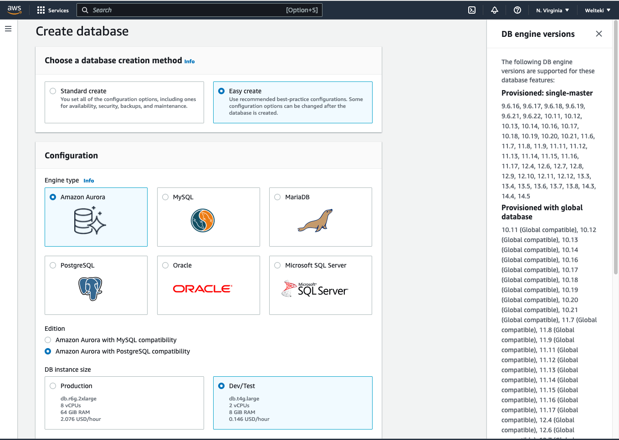Close the DB engine versions panel
Image resolution: width=619 pixels, height=440 pixels.
(599, 34)
